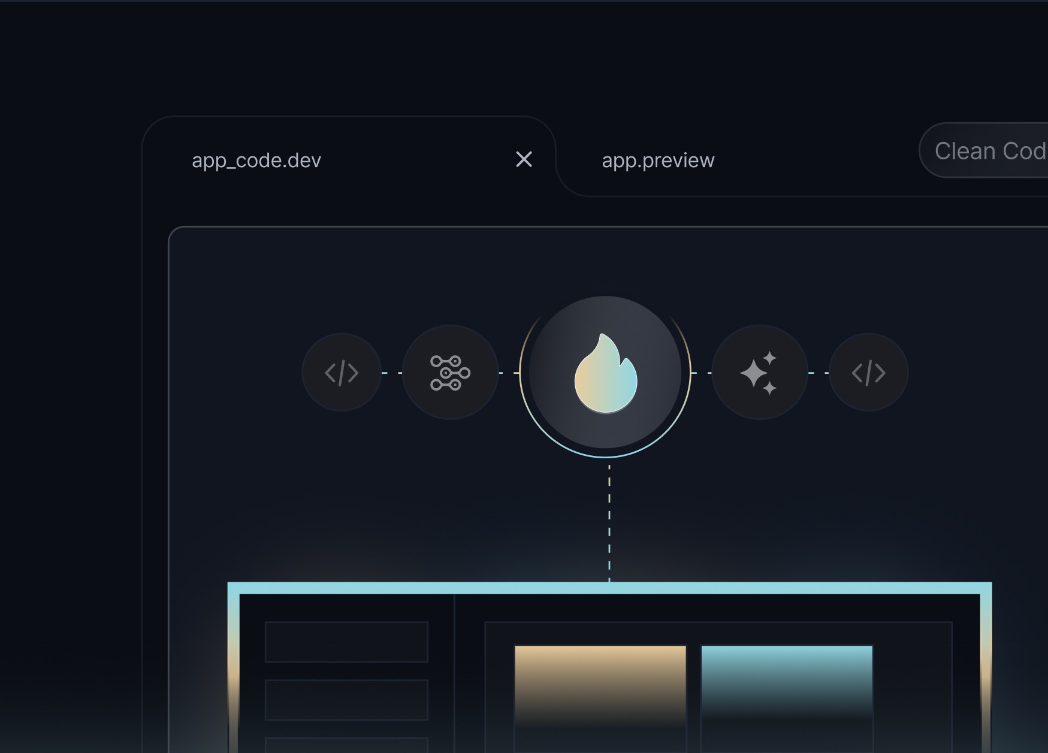The height and width of the screenshot is (753, 1048).
Task: Click the node workflow graph icon
Action: (x=450, y=373)
